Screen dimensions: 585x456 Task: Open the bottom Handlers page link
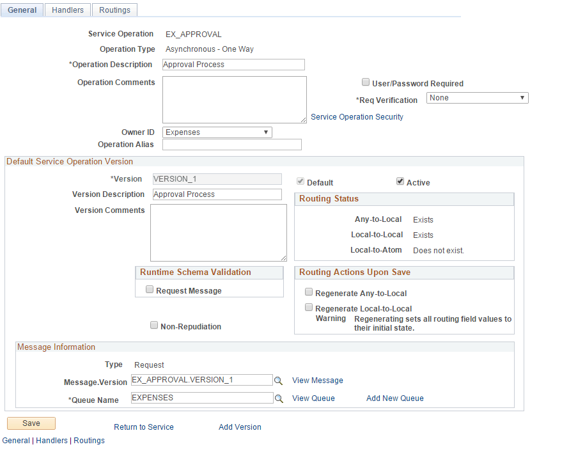pyautogui.click(x=52, y=440)
